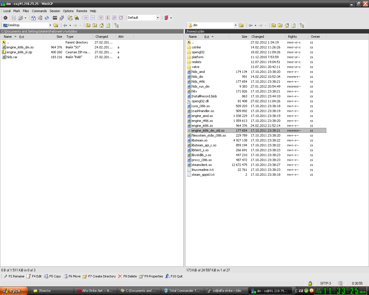This screenshot has width=369, height=295.
Task: Toggle the remote directory tree view
Action: (302, 25)
